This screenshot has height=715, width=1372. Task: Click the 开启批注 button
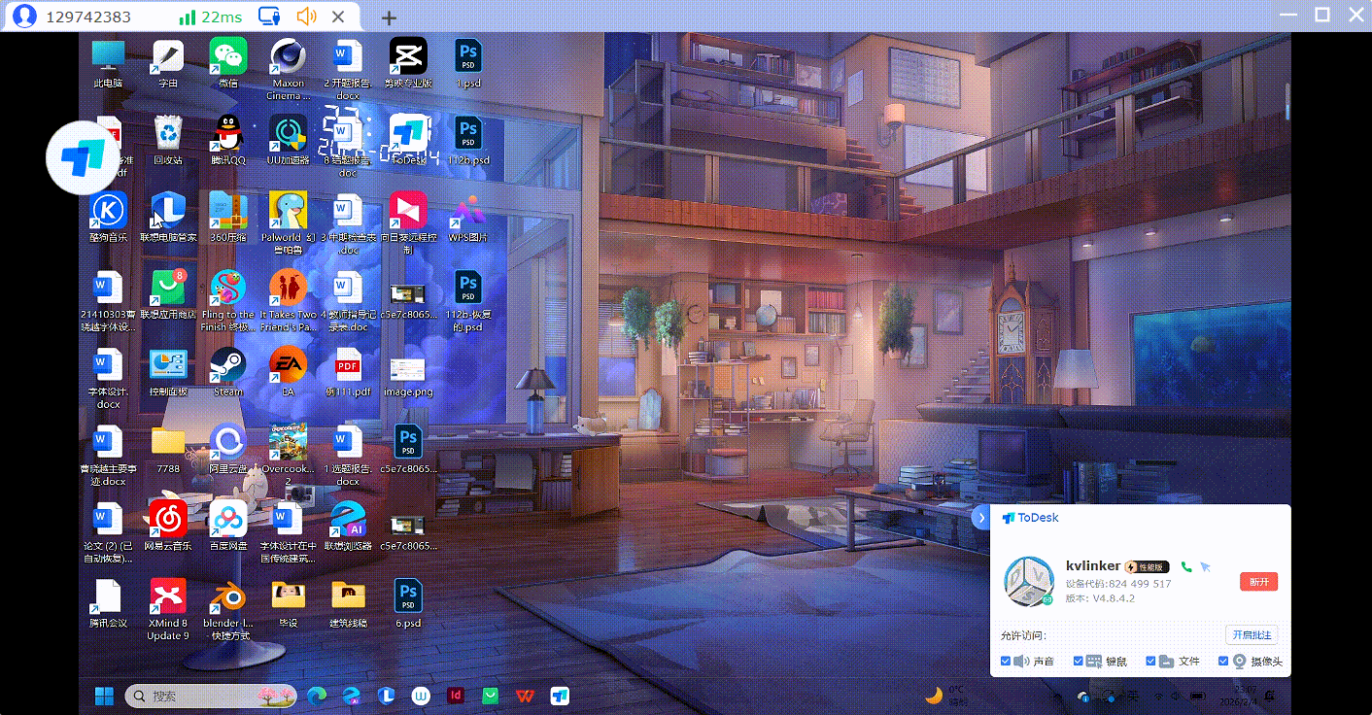(1252, 635)
